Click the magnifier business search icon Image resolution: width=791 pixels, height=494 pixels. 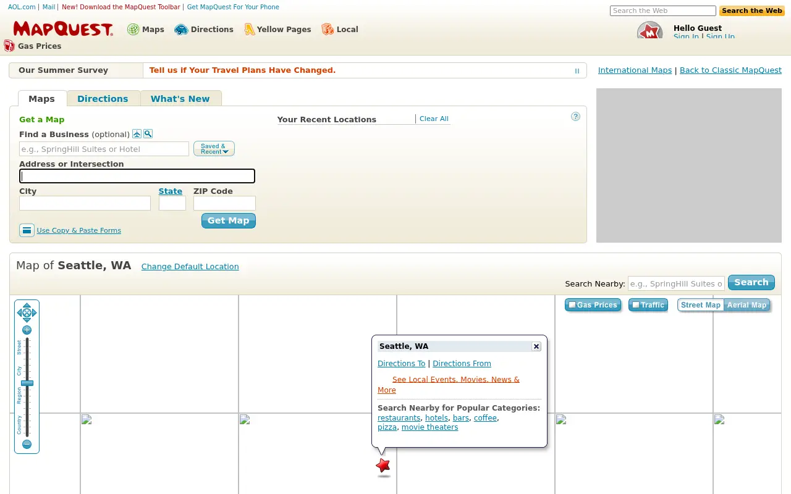tap(148, 134)
